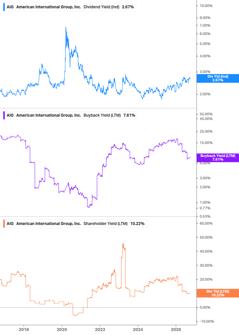Screen dimensions: 239x335
Task: Click the Buyback Yield (LTM) legend label
Action: [102, 115]
